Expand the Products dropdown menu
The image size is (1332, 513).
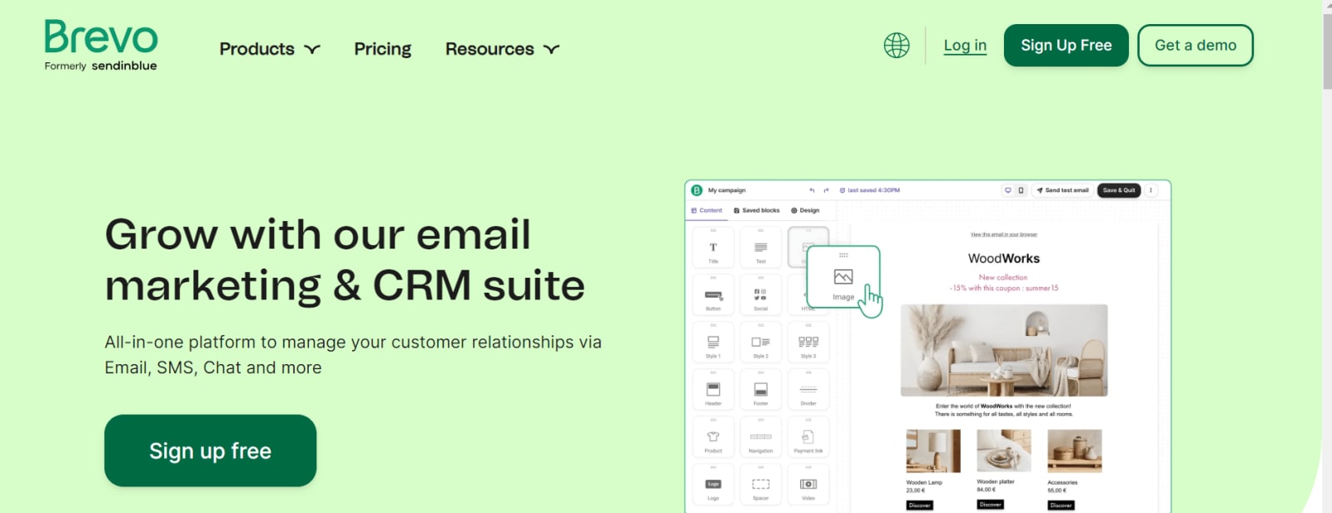coord(270,49)
